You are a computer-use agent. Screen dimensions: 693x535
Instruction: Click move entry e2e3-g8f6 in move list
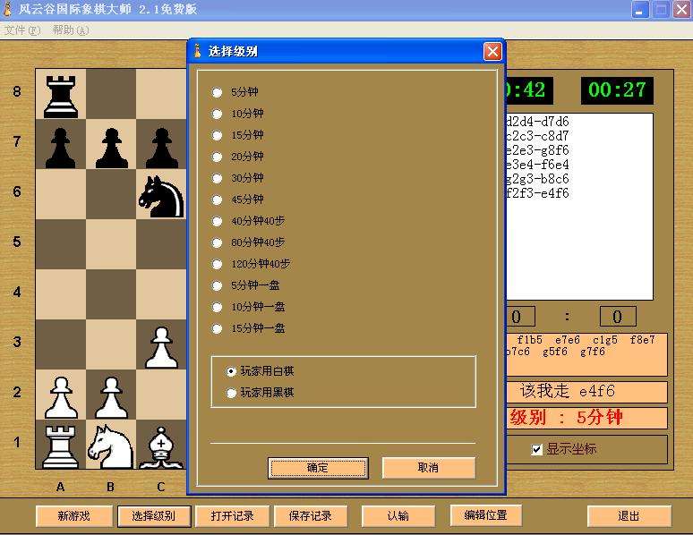tap(538, 150)
